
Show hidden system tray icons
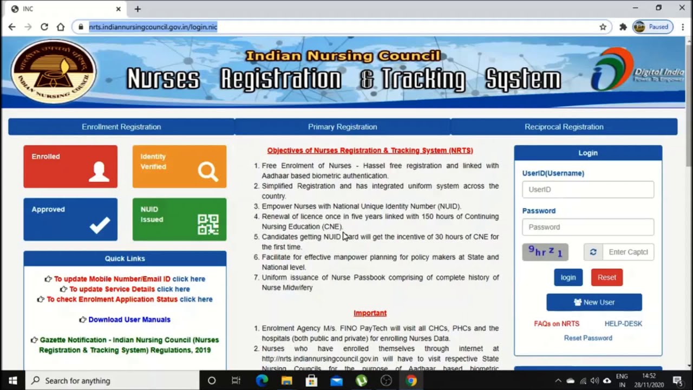pos(558,381)
